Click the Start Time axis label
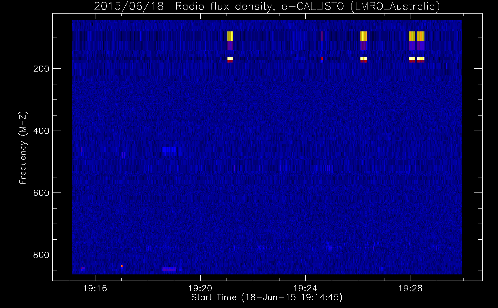 tap(267, 298)
